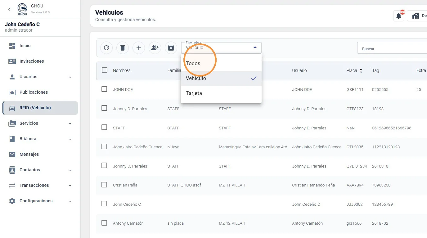427x238 pixels.
Task: Click the Inicio dashboard icon
Action: coord(12,46)
